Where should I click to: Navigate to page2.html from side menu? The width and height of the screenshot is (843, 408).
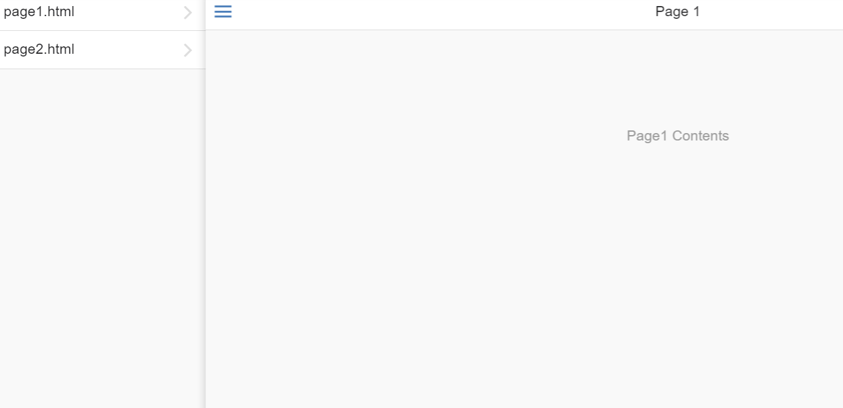click(x=102, y=50)
